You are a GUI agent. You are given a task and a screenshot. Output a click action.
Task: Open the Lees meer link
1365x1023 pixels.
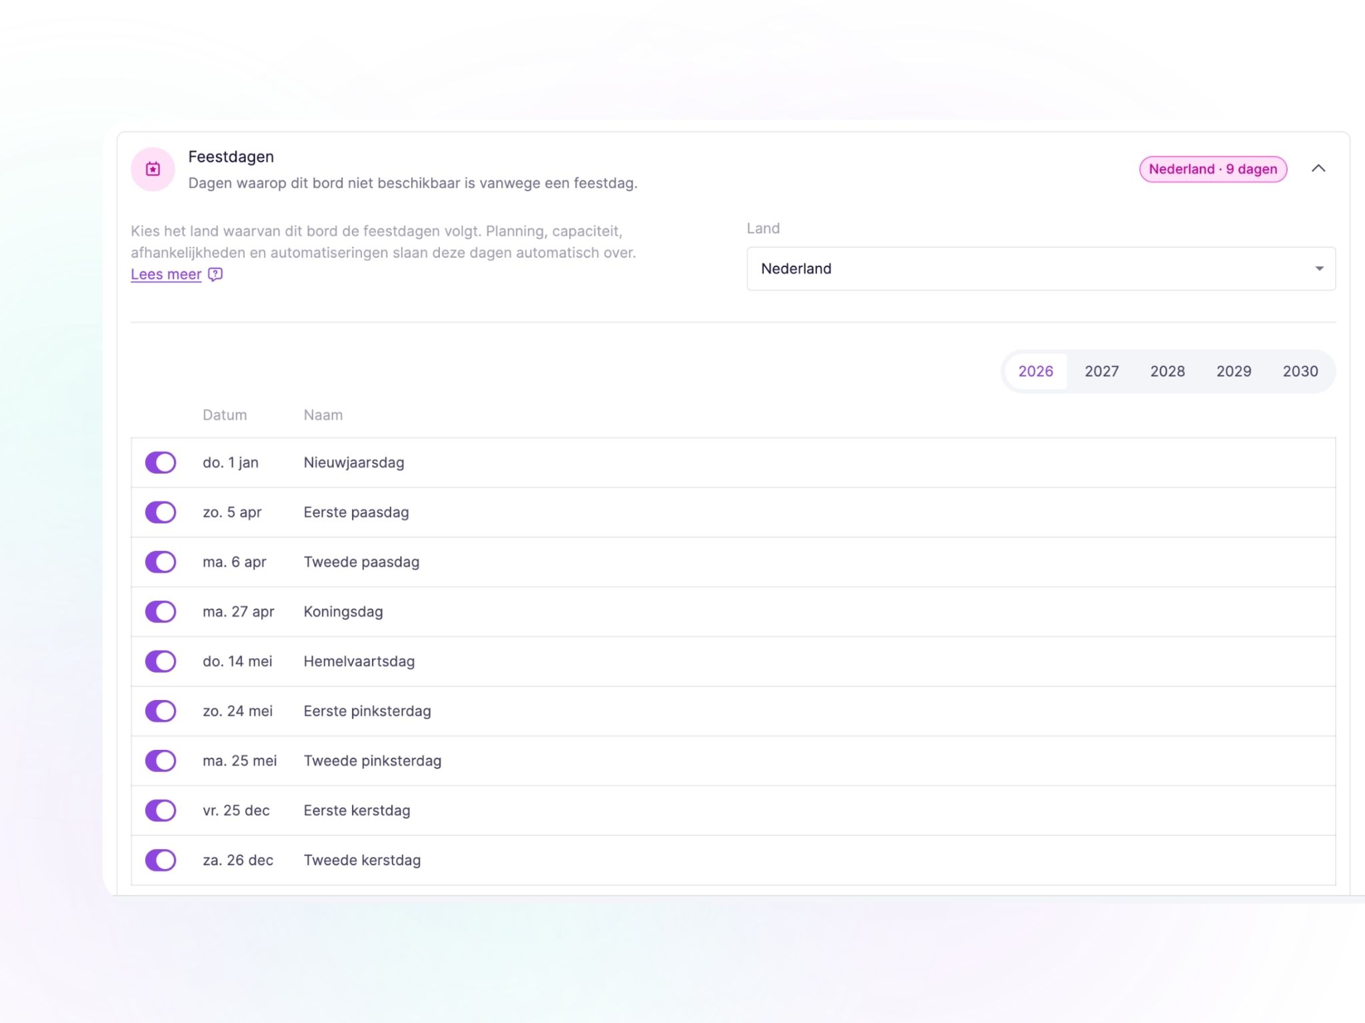[166, 274]
